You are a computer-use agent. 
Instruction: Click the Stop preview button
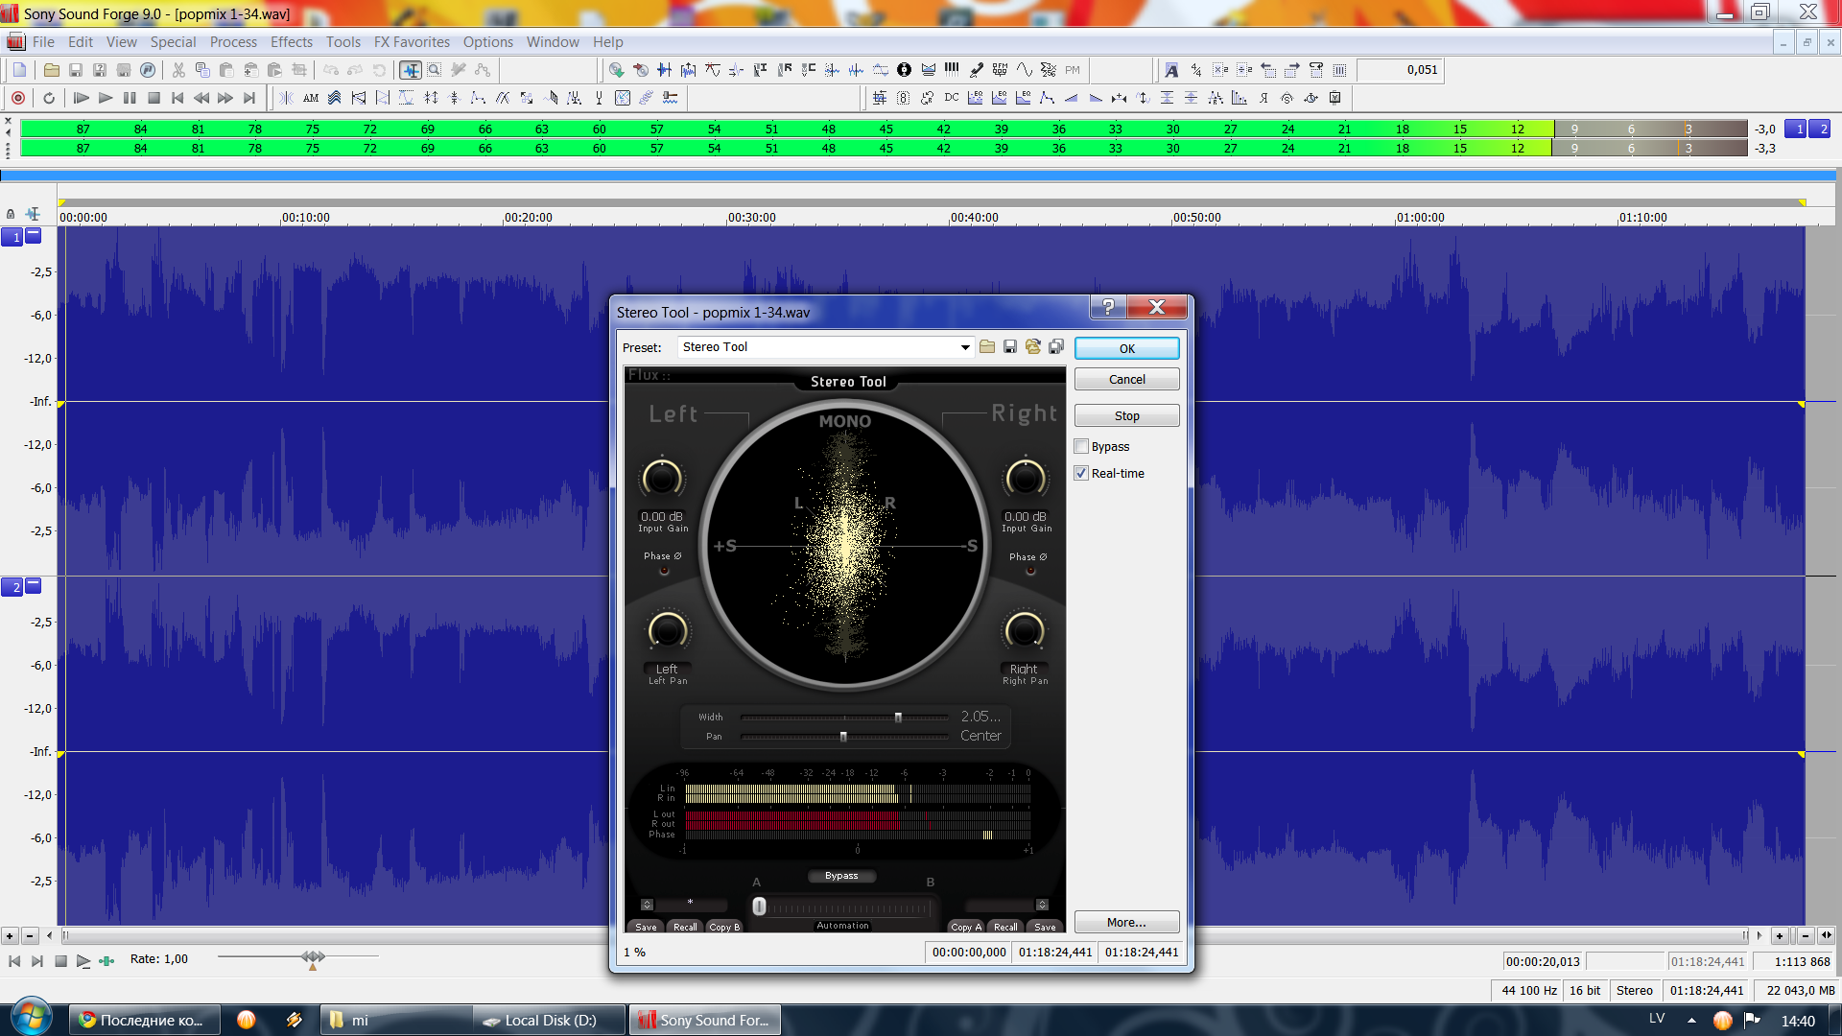pos(1127,415)
